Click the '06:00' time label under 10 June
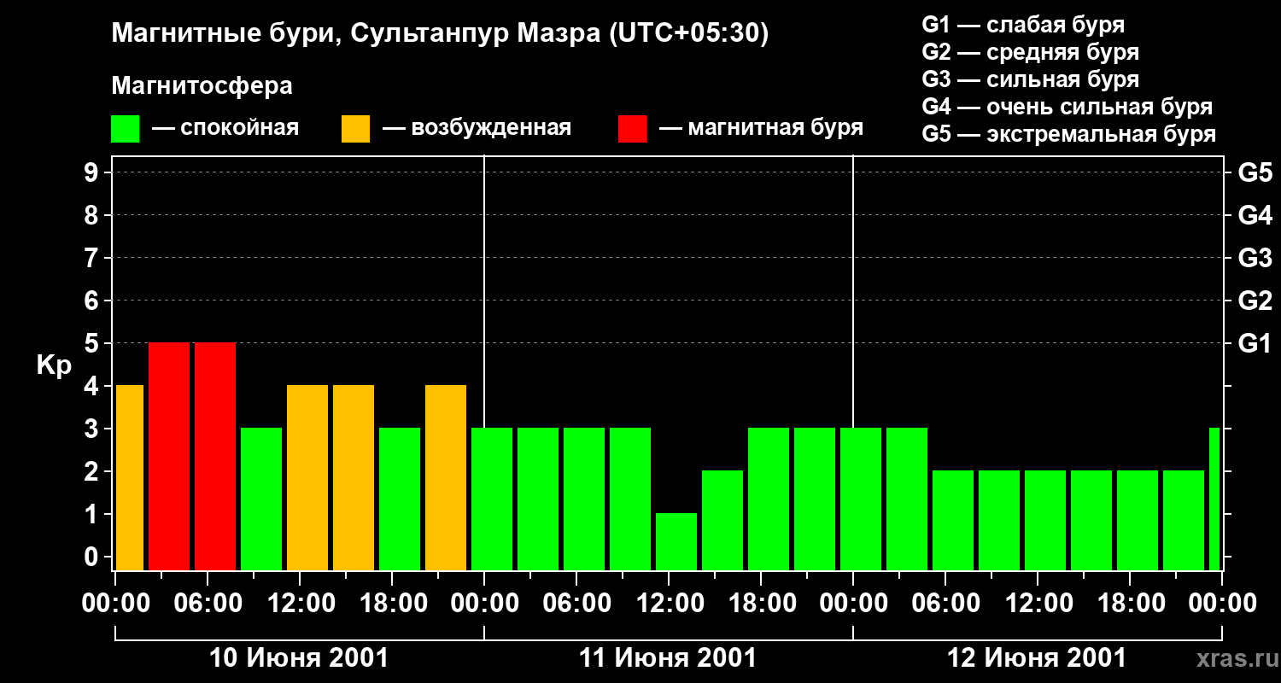Screen dimensions: 1281x683 pyautogui.click(x=207, y=604)
